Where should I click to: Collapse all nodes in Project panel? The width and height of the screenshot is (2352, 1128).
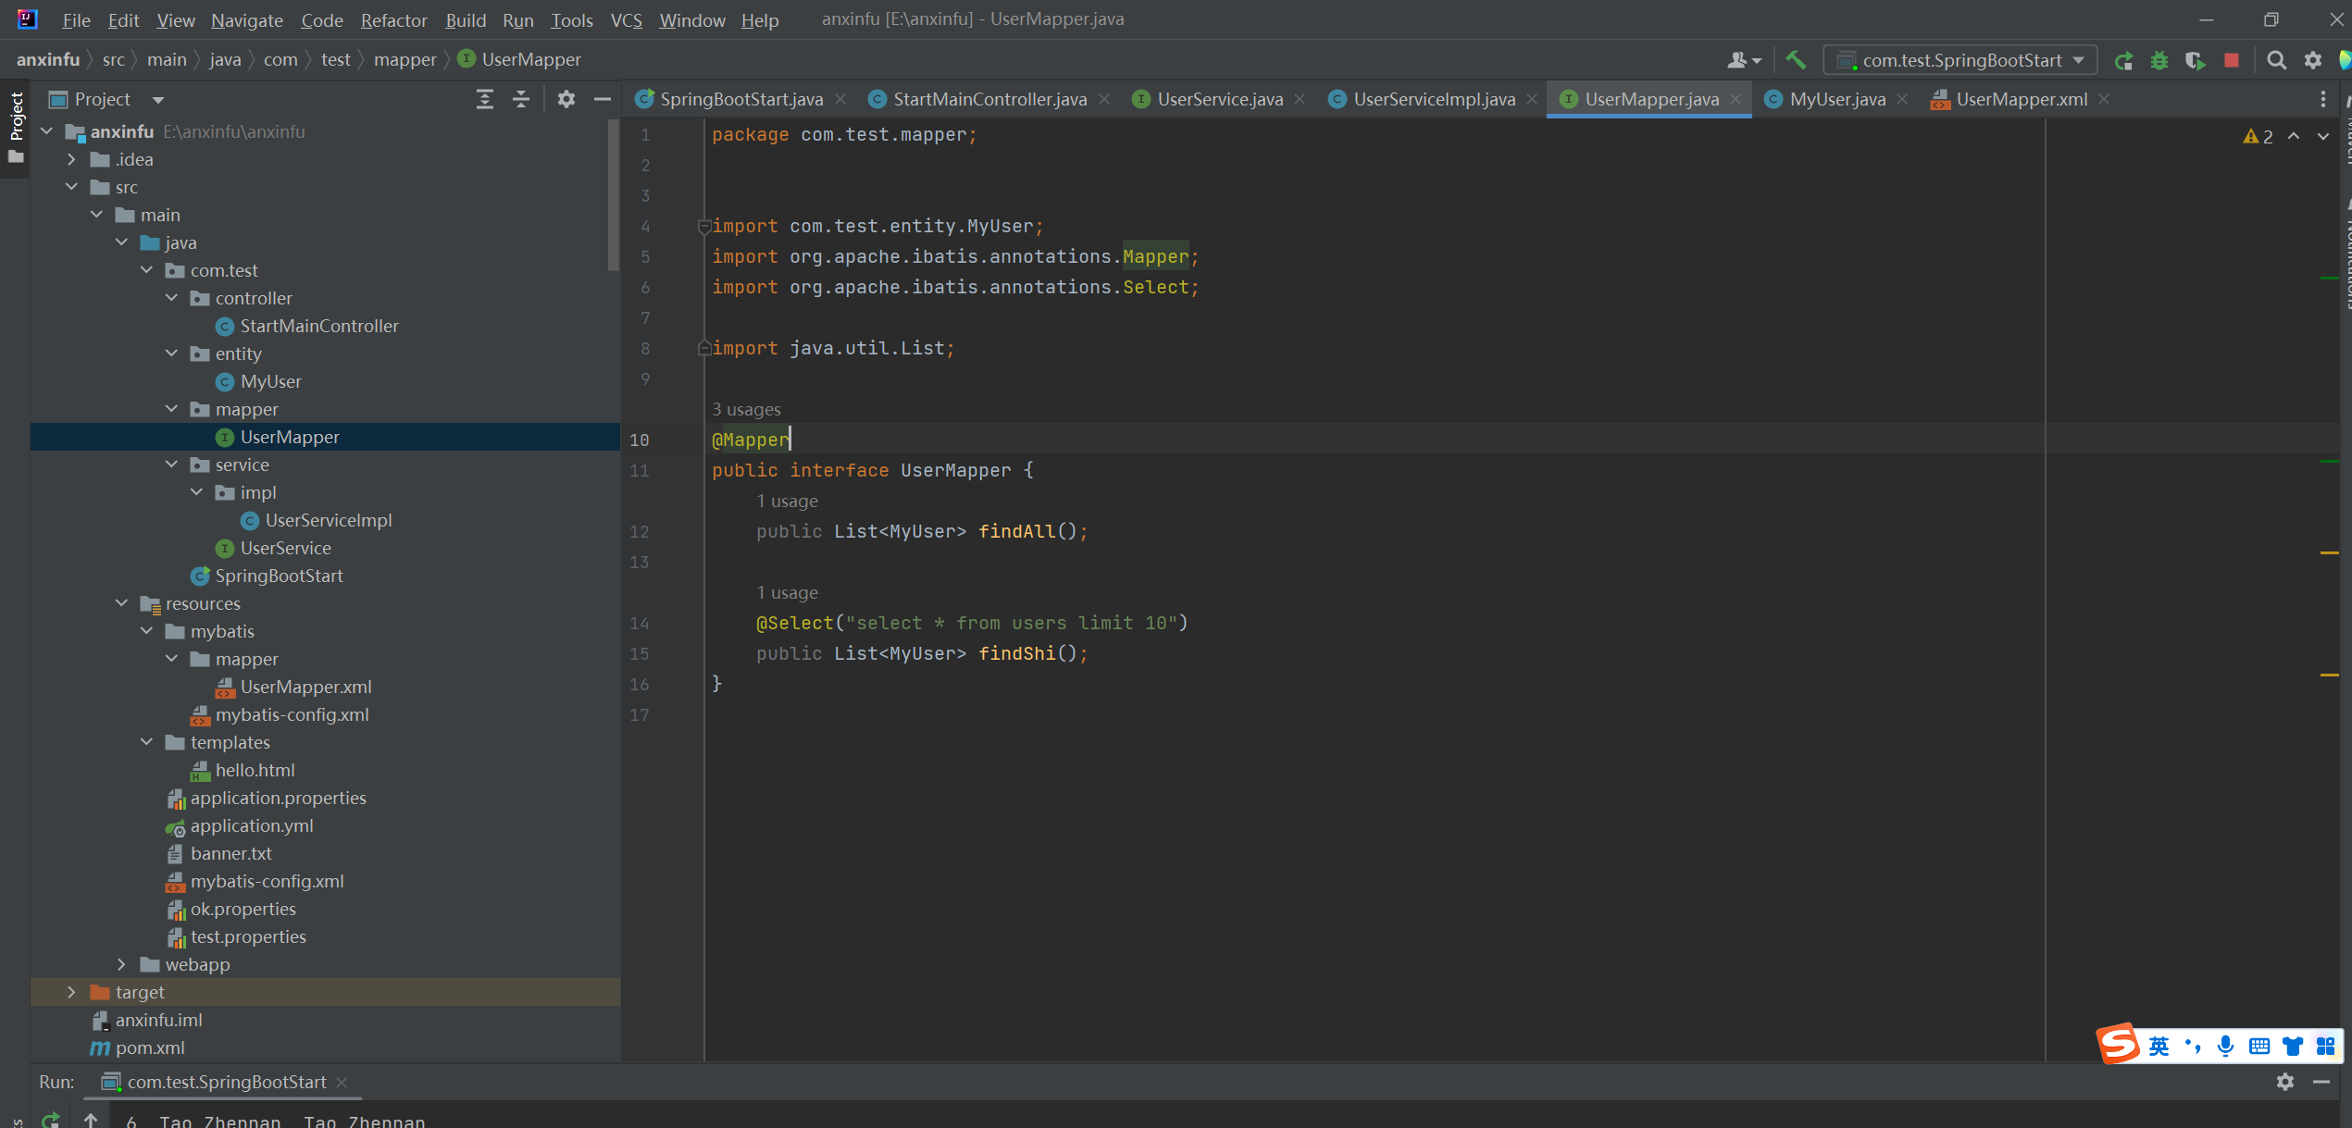coord(521,99)
